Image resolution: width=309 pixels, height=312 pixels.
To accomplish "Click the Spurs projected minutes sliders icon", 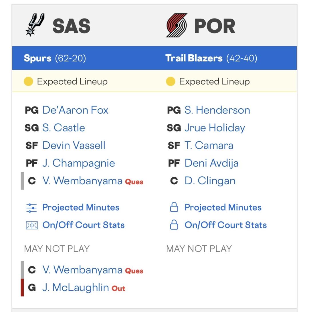I will click(31, 208).
